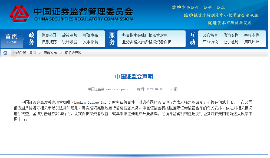Viewport: 270px width, 158px height.
Task: Click the 征求意见 link
Action: pyautogui.click(x=231, y=42)
